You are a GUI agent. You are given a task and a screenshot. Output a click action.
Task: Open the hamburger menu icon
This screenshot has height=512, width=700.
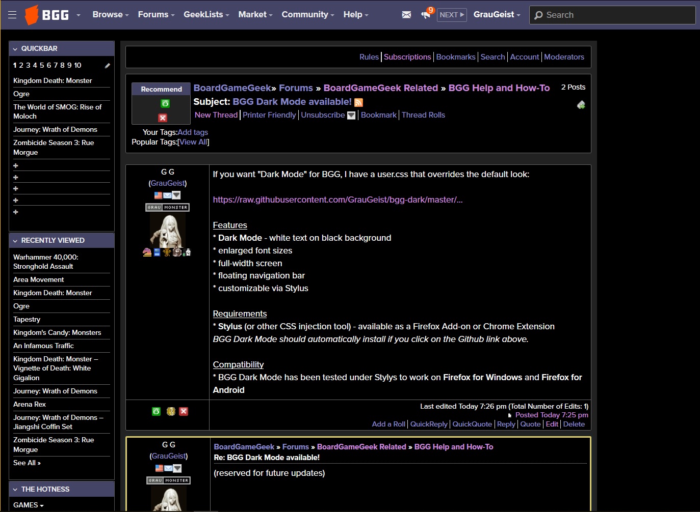click(x=12, y=14)
